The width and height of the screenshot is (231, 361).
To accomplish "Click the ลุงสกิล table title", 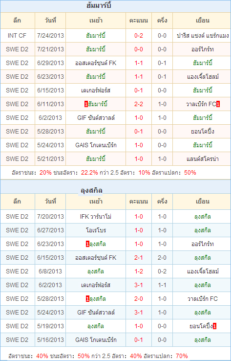I will (91, 190).
